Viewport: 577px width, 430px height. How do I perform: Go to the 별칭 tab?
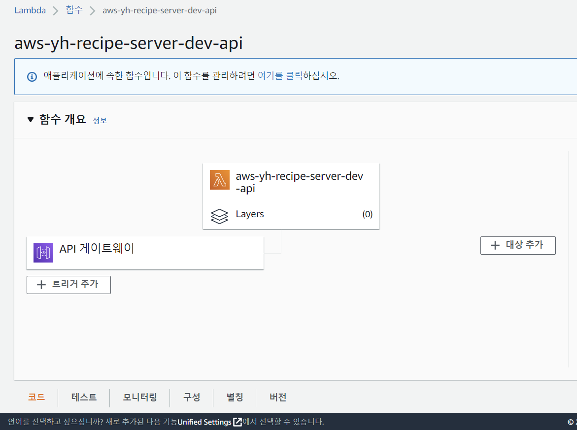point(235,397)
